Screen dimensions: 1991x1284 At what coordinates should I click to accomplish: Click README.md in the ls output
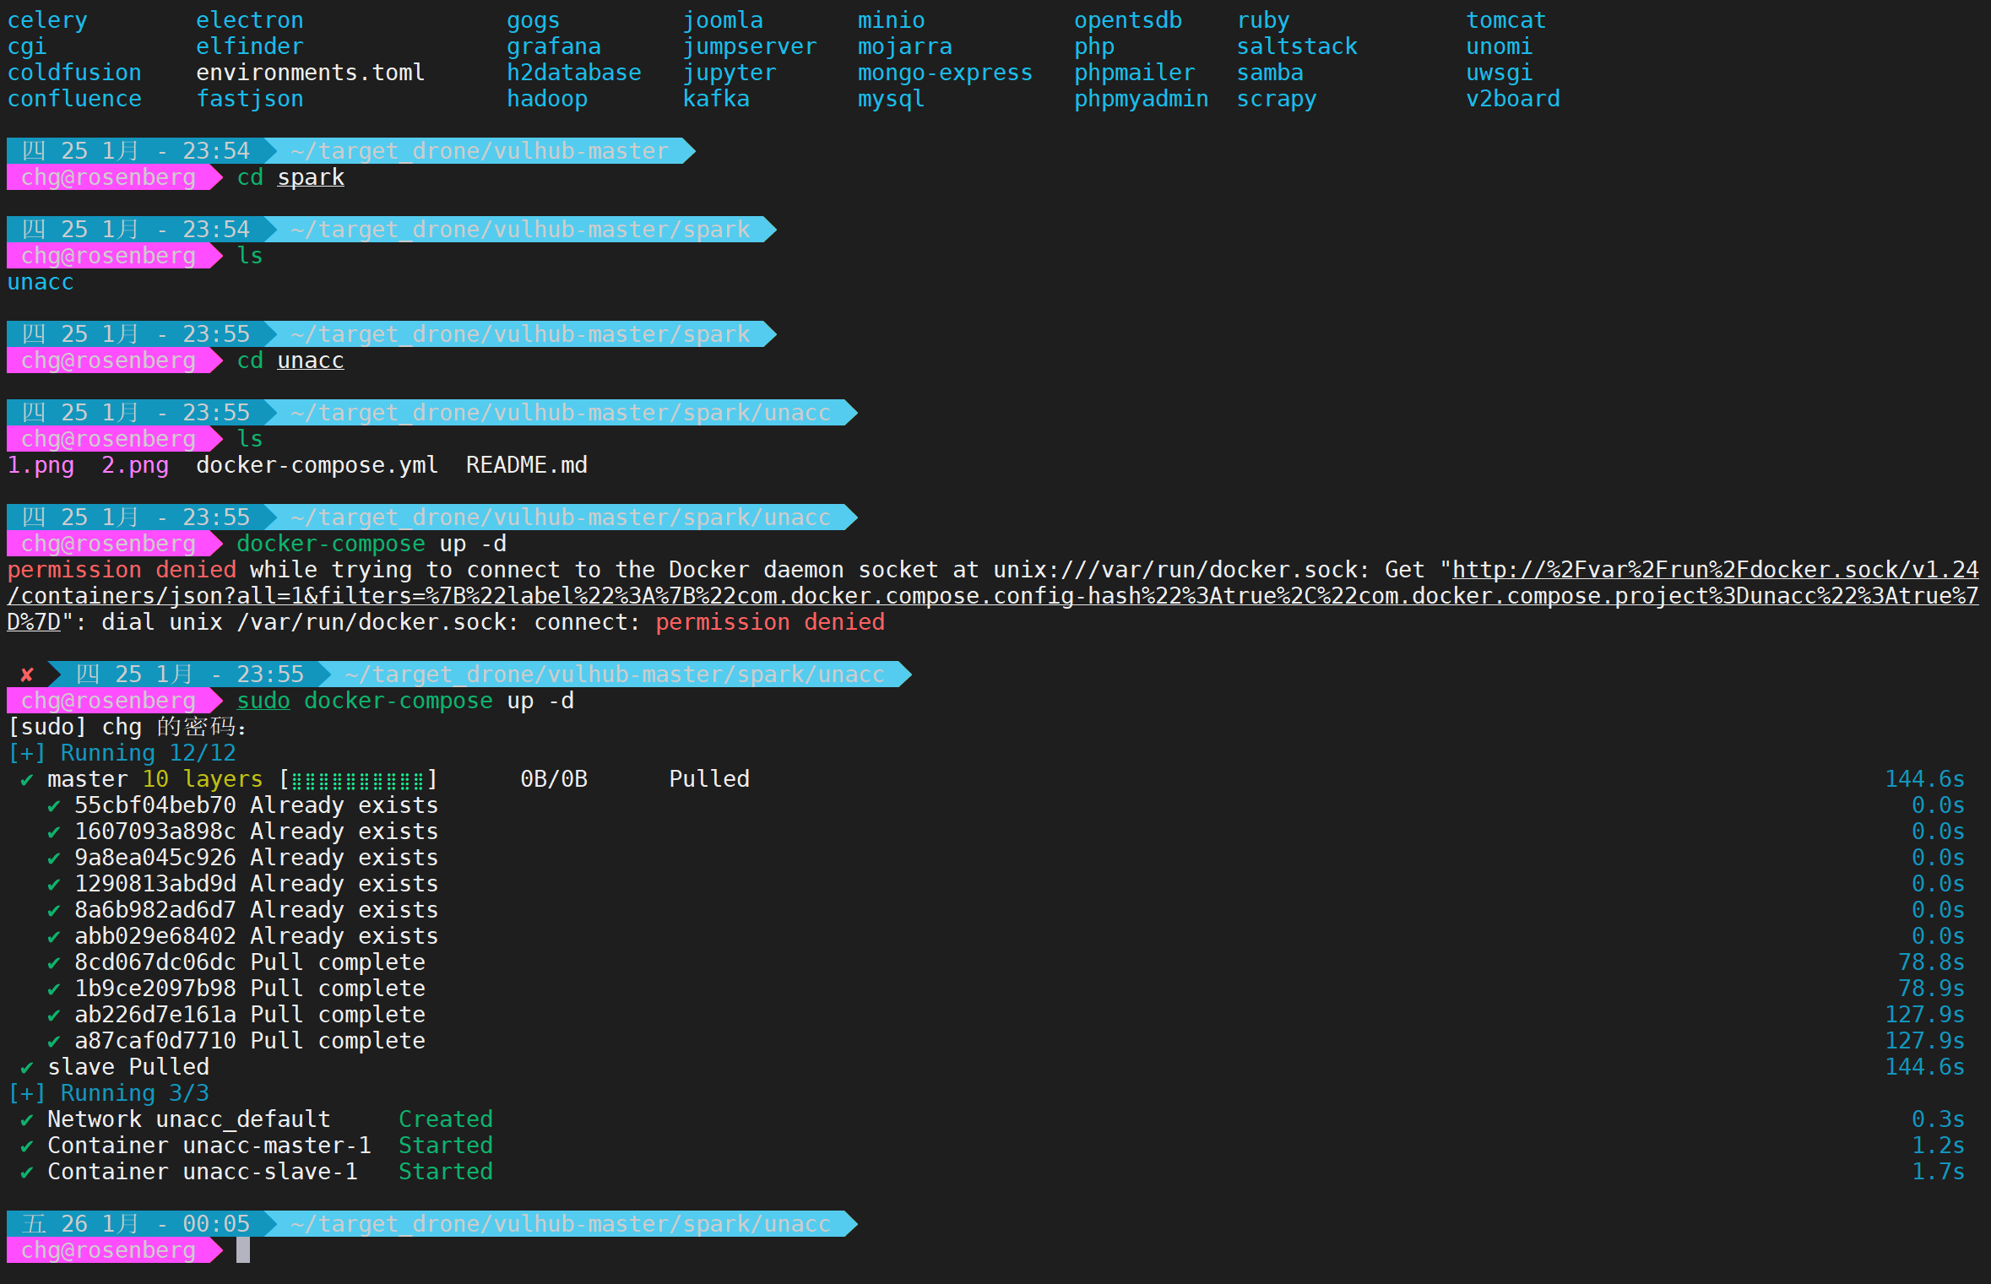coord(526,465)
